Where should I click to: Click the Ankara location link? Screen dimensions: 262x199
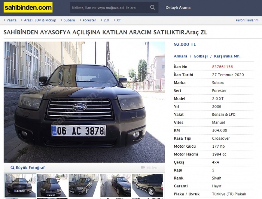[180, 56]
